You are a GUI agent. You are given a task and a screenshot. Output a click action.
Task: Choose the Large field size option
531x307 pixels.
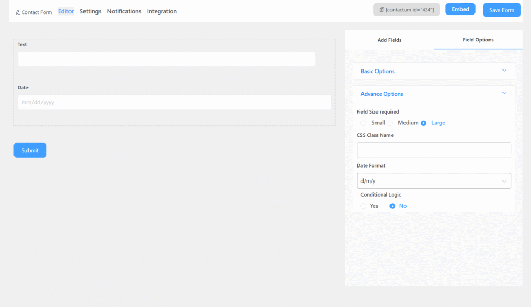tap(424, 123)
